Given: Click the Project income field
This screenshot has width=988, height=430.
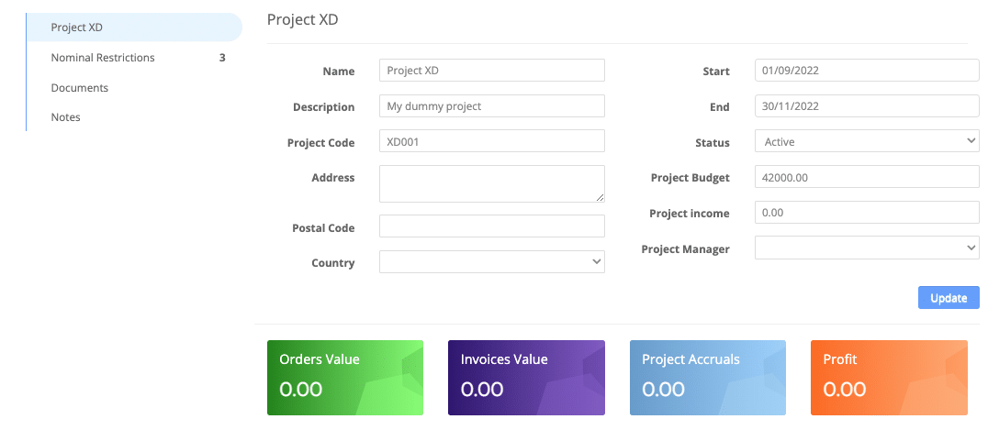Looking at the screenshot, I should click(867, 212).
